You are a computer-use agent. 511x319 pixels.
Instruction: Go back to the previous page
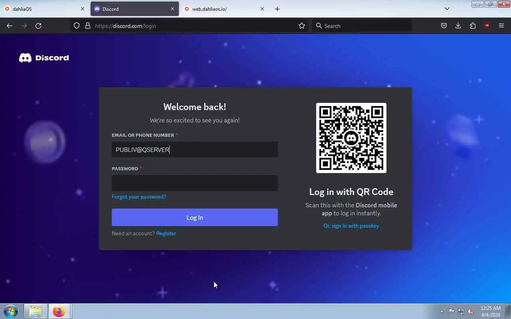point(10,26)
